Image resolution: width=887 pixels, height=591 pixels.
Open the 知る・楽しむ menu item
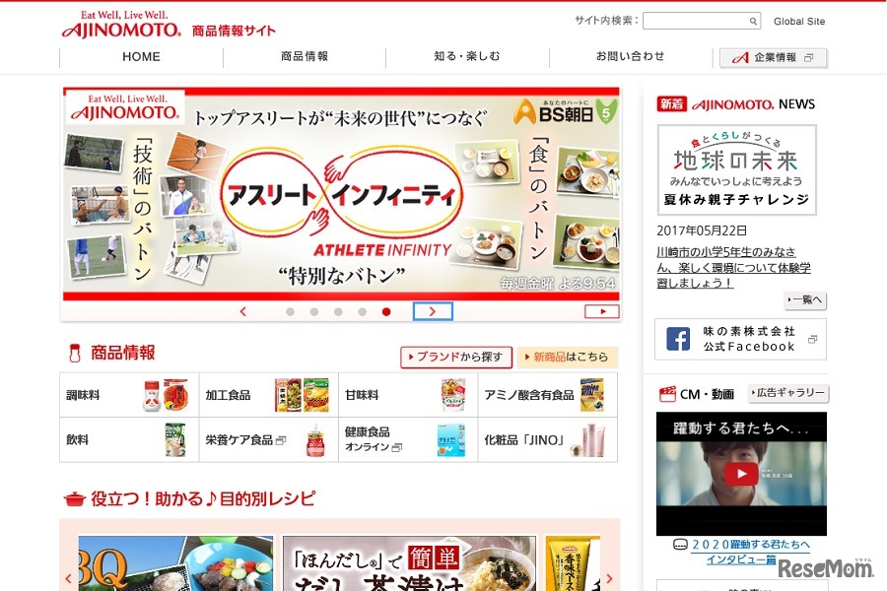point(467,56)
